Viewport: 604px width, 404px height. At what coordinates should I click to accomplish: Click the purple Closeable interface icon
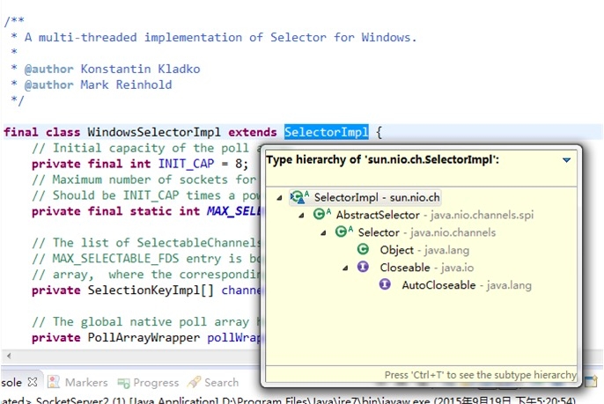point(363,268)
